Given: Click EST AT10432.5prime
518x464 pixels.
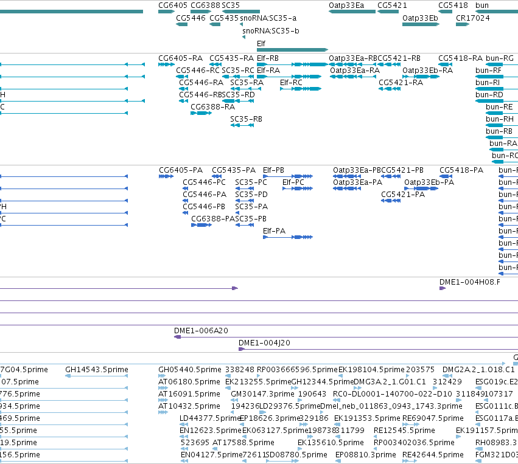Looking at the screenshot, I should pos(163,412).
